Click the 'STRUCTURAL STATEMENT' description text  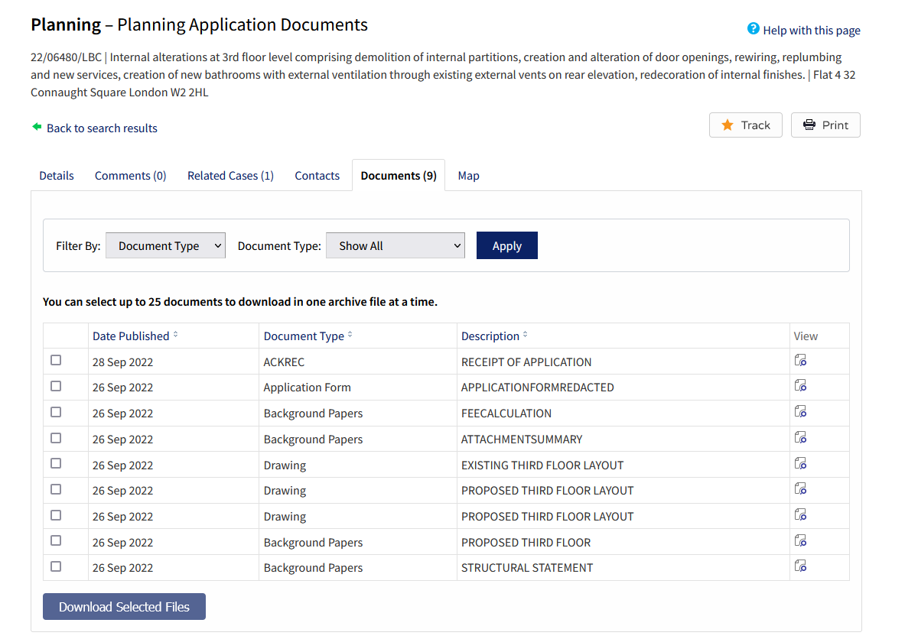pyautogui.click(x=527, y=568)
